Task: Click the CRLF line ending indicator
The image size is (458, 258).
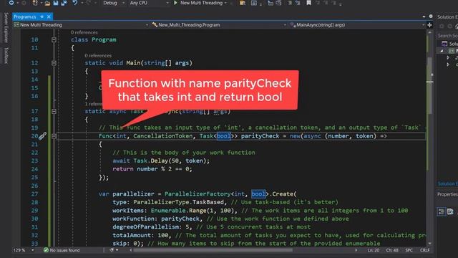Action: [424, 250]
